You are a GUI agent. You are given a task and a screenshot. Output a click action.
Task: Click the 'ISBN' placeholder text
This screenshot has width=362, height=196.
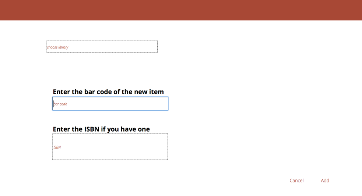[57, 147]
